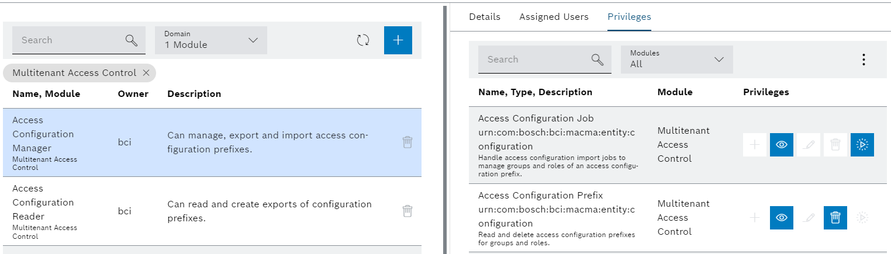Image resolution: width=891 pixels, height=254 pixels.
Task: Click the magnifier in roles search
Action: point(131,40)
